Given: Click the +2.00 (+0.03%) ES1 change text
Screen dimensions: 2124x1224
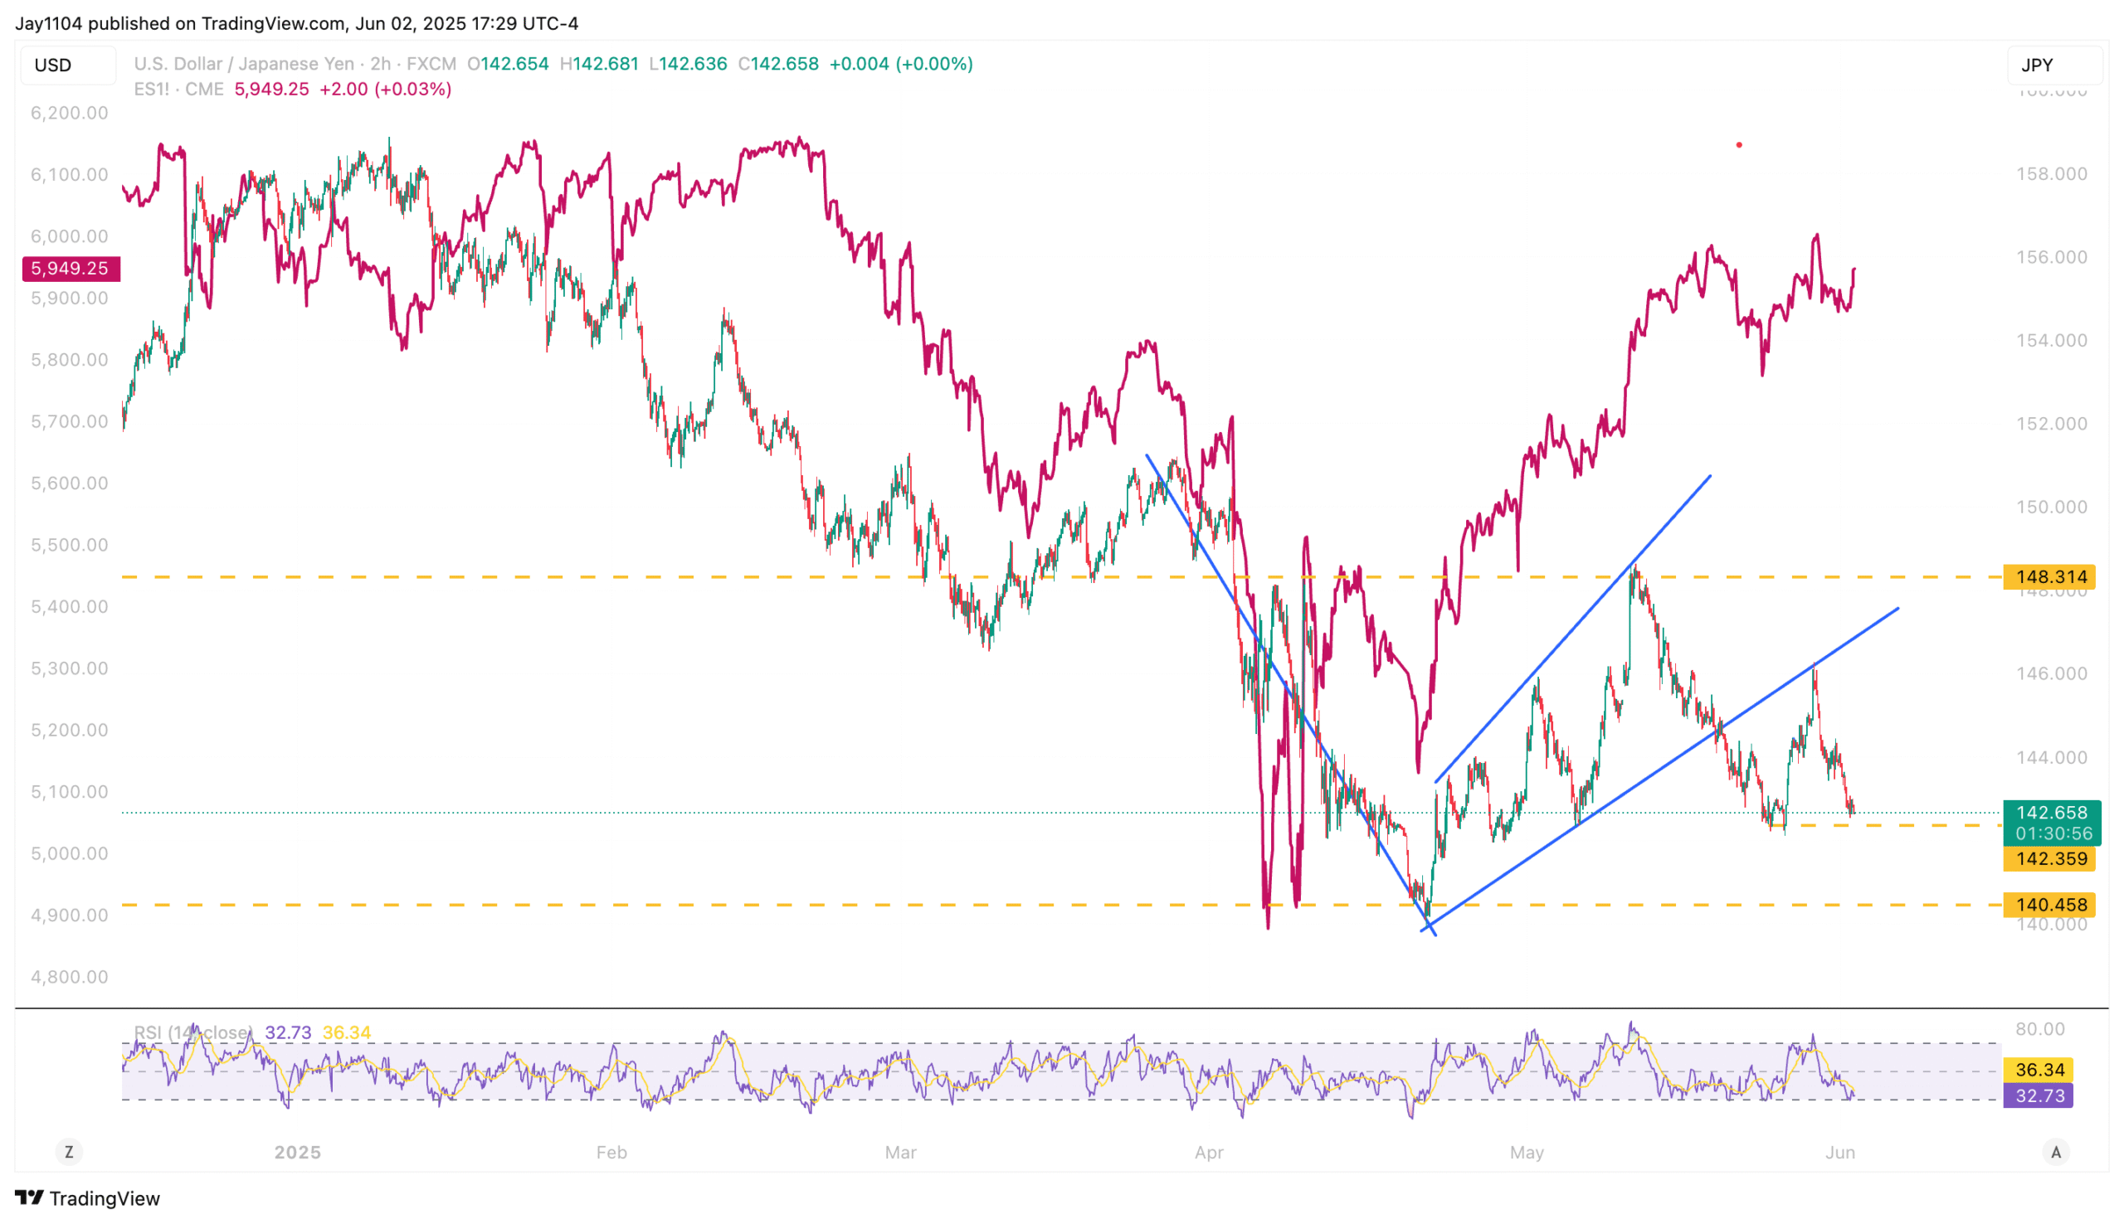Looking at the screenshot, I should (x=385, y=89).
